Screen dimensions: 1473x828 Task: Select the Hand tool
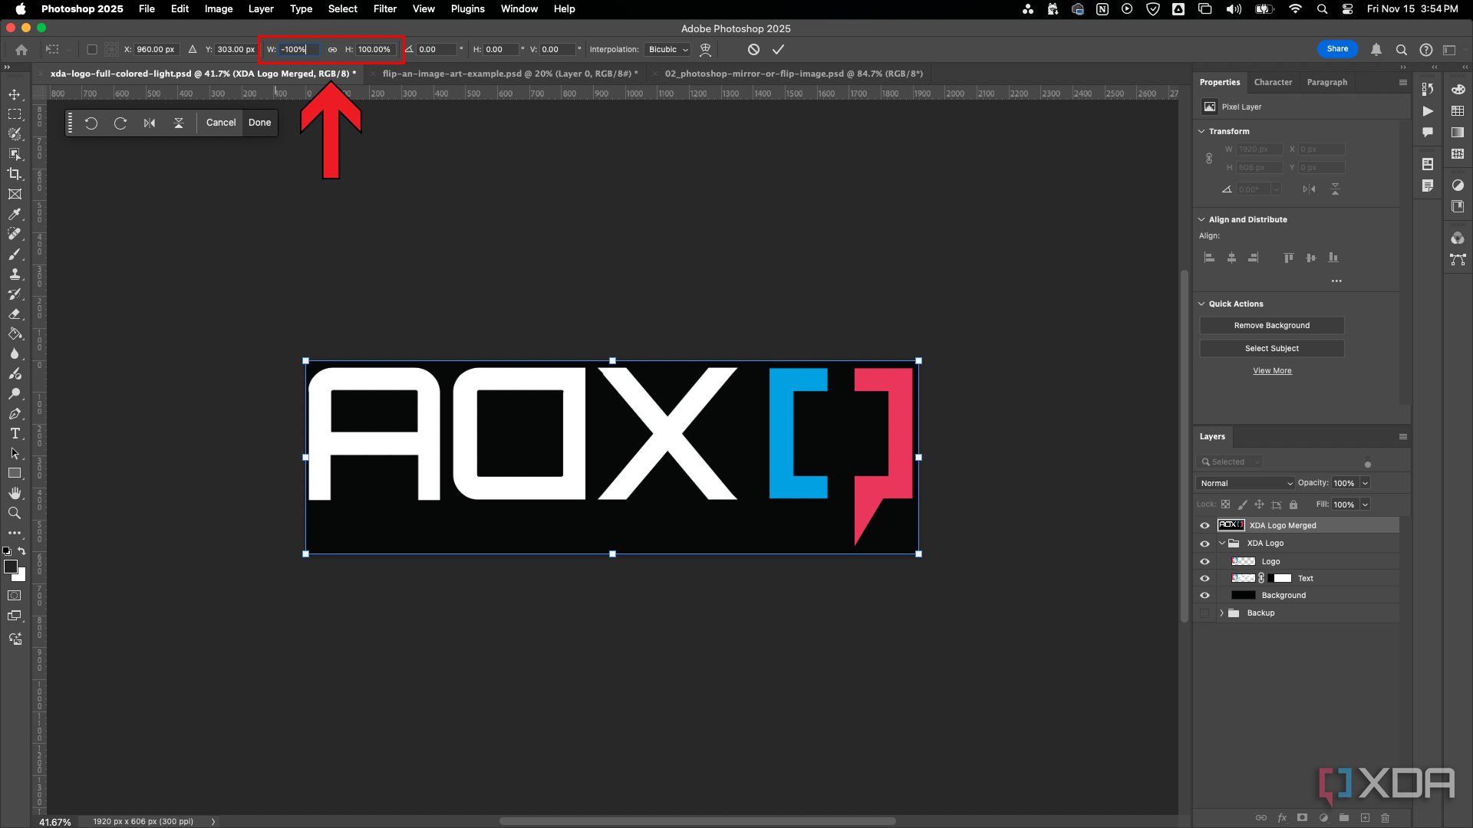(x=15, y=493)
